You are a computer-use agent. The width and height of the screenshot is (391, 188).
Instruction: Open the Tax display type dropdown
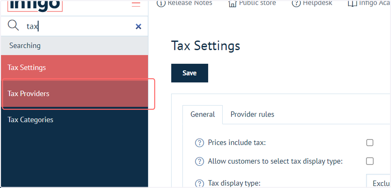click(379, 181)
